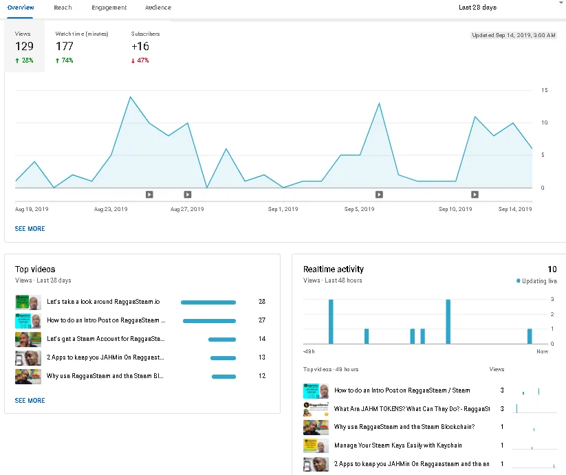The image size is (566, 475).
Task: Open the video marker just after Sep 5, 2019
Action: (379, 195)
